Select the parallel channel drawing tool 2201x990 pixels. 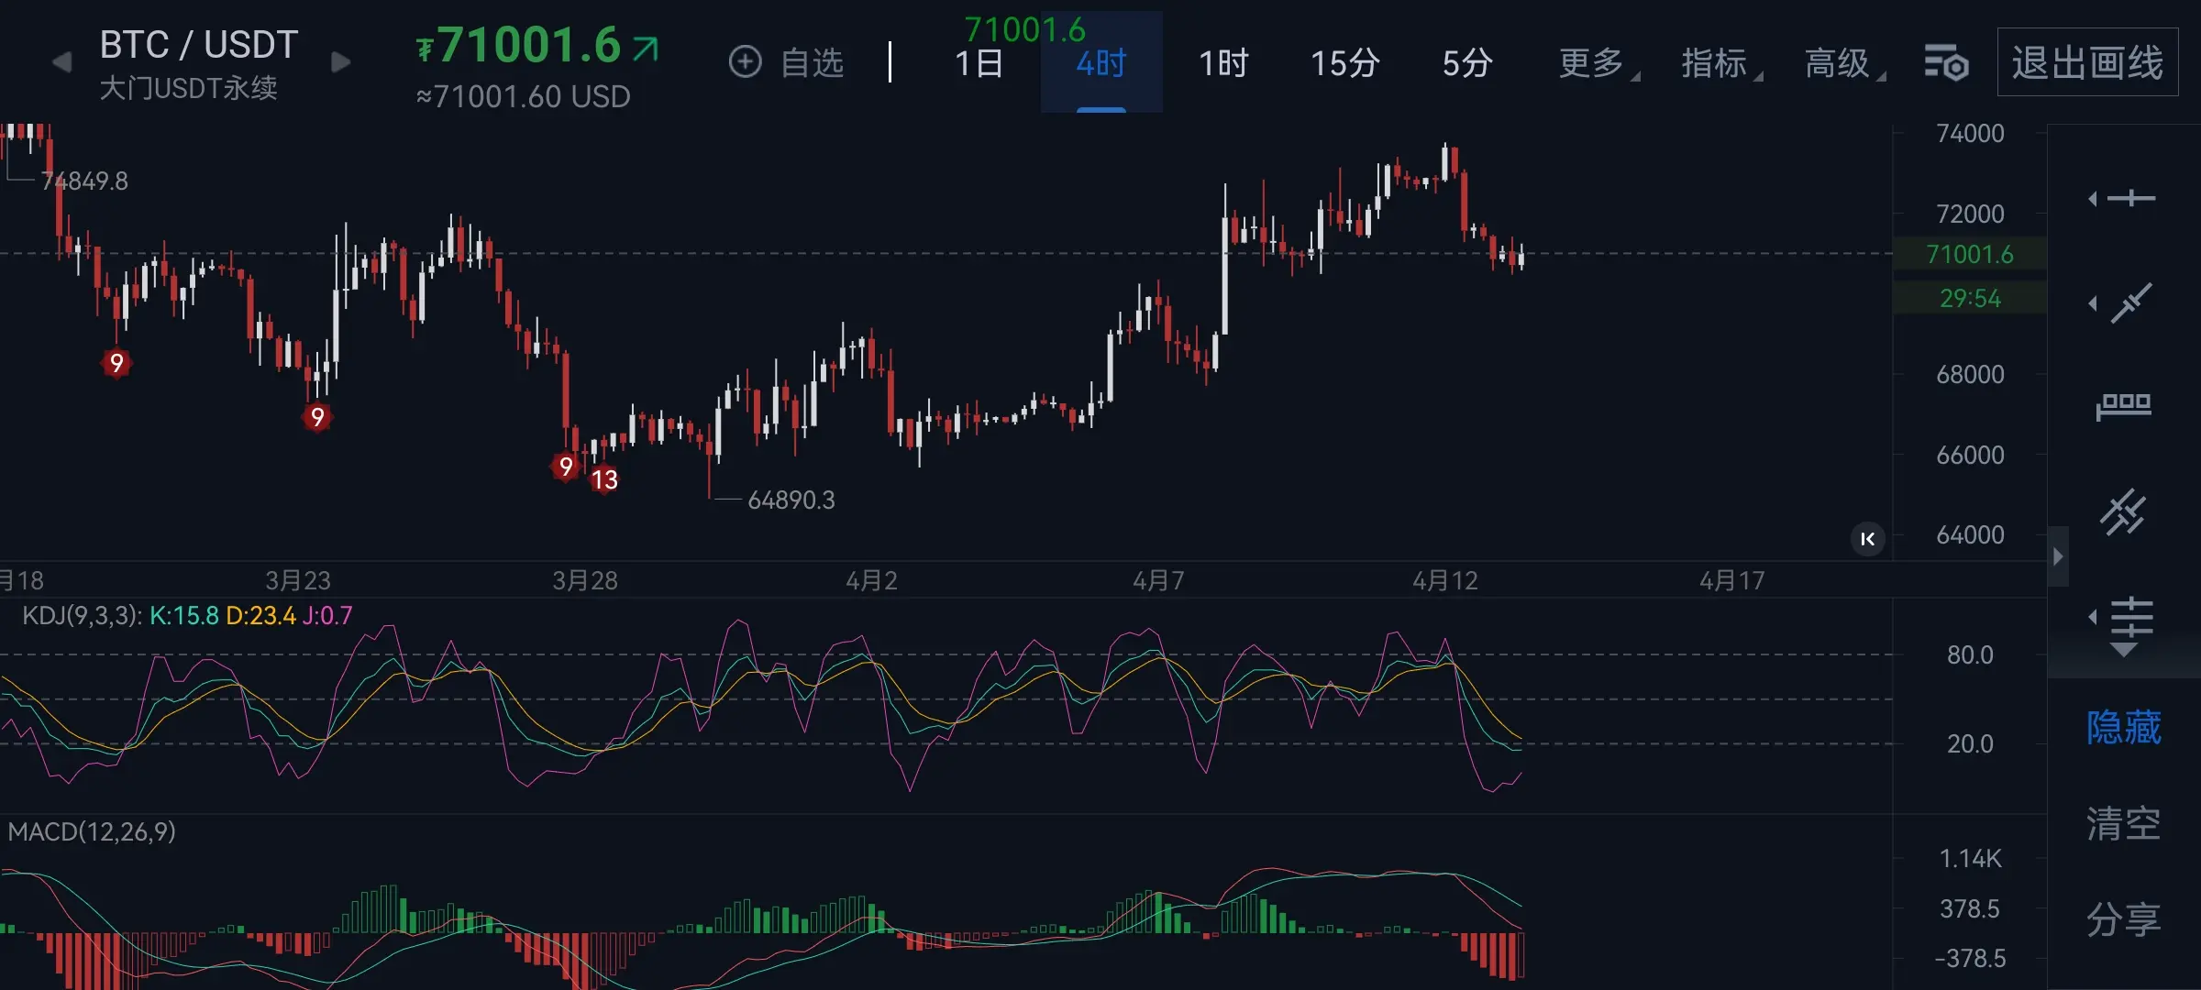2124,512
